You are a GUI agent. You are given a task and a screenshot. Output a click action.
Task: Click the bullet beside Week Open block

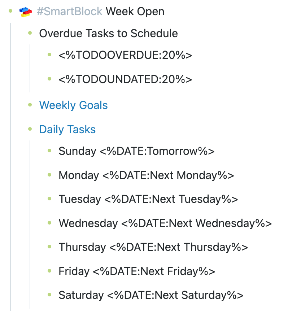coord(11,12)
